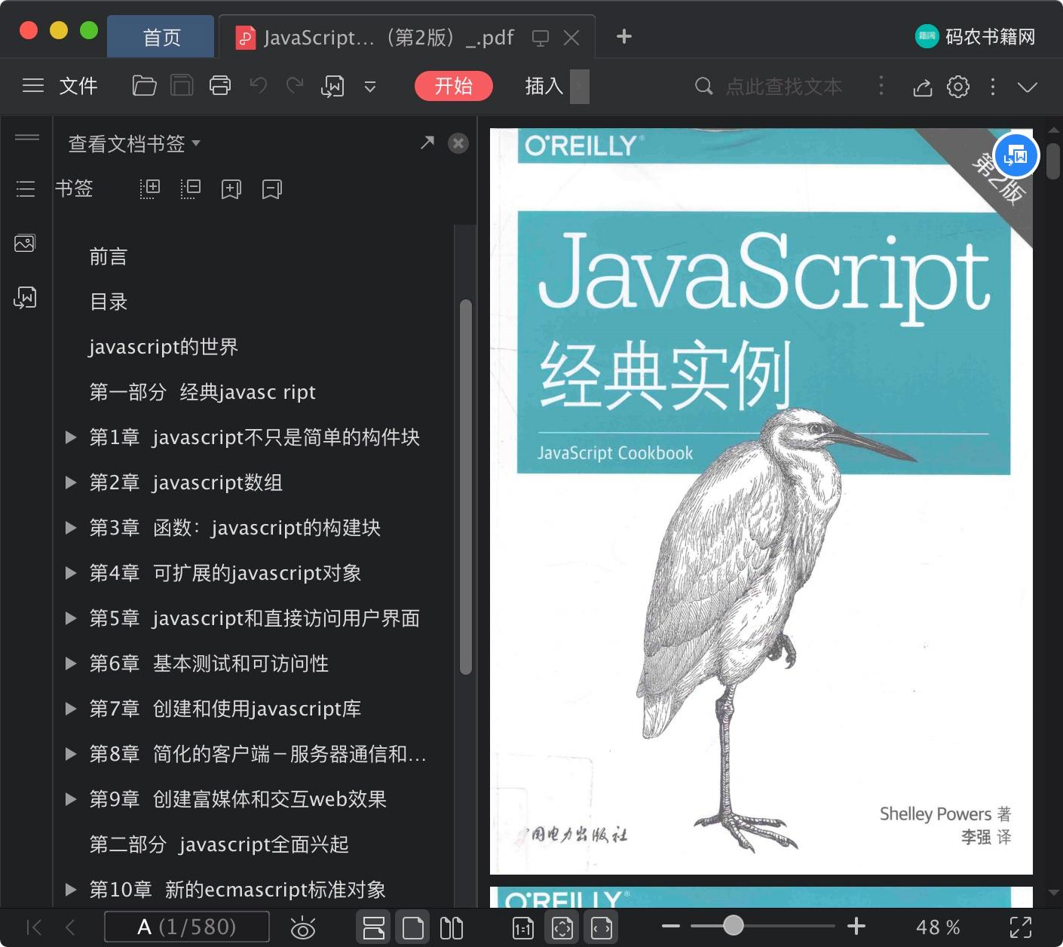Image resolution: width=1063 pixels, height=947 pixels.
Task: Select the 开始 ribbon tab
Action: click(x=453, y=86)
